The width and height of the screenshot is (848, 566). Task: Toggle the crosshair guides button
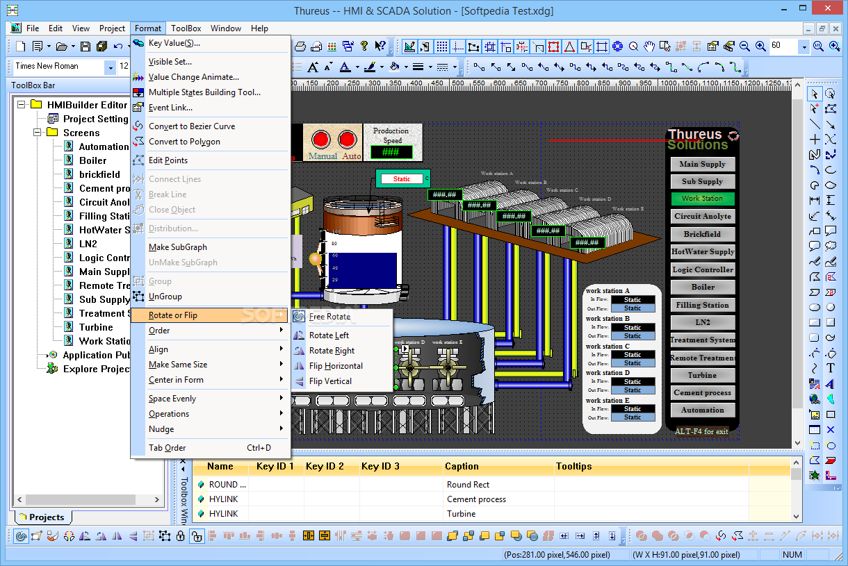(x=457, y=47)
